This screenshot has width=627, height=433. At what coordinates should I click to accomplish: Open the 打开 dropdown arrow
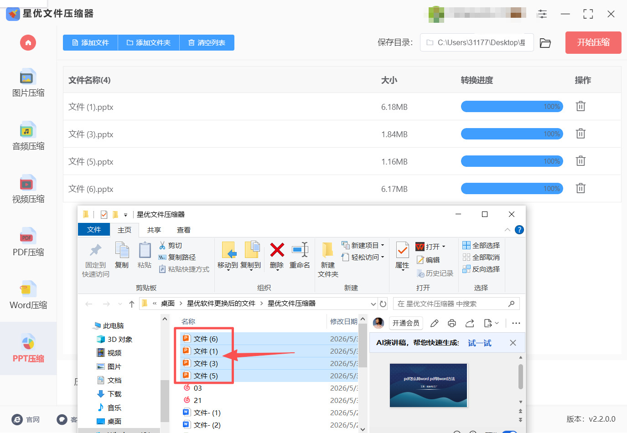tap(443, 247)
